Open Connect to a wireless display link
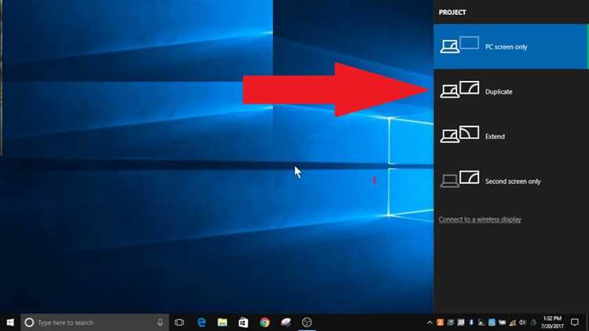Viewport: 589px width, 331px height. pos(480,219)
